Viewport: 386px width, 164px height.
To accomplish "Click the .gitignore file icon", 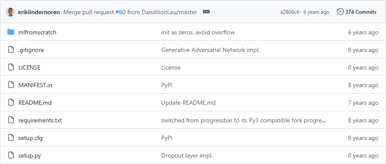I will (11, 50).
